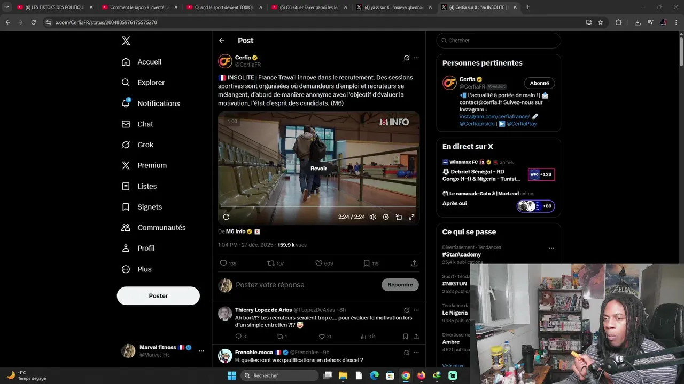Open #StarAcademy trend
The height and width of the screenshot is (384, 684).
tap(462, 255)
